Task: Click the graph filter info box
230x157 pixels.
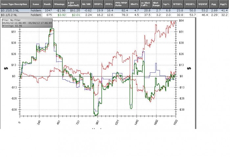Action: [27, 23]
